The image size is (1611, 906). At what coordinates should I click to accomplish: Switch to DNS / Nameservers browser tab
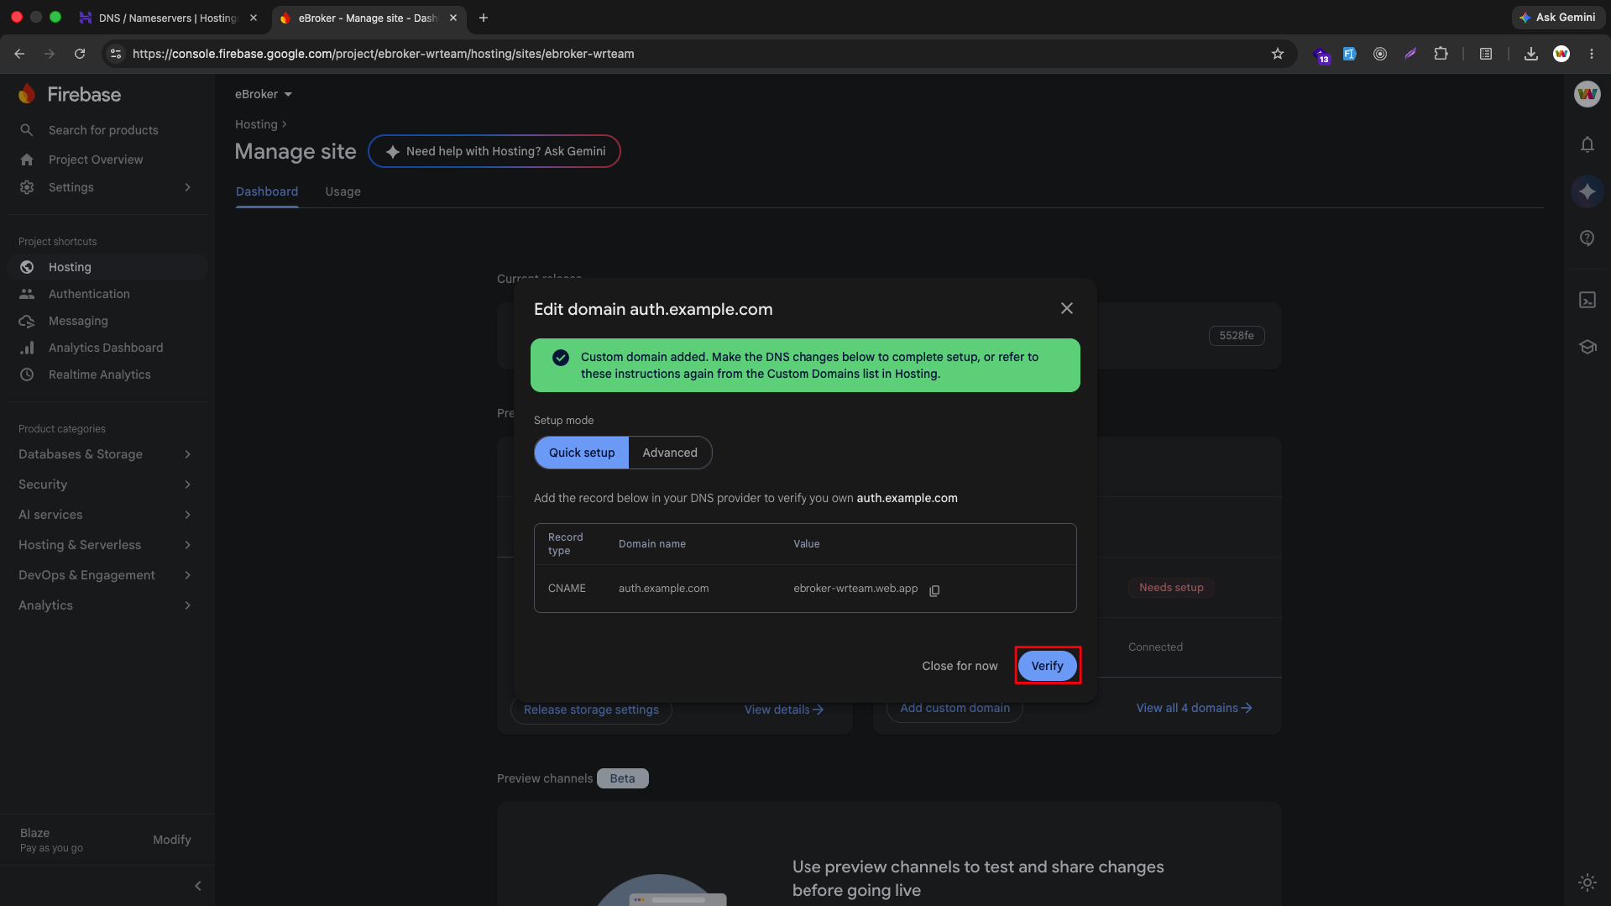click(x=168, y=18)
